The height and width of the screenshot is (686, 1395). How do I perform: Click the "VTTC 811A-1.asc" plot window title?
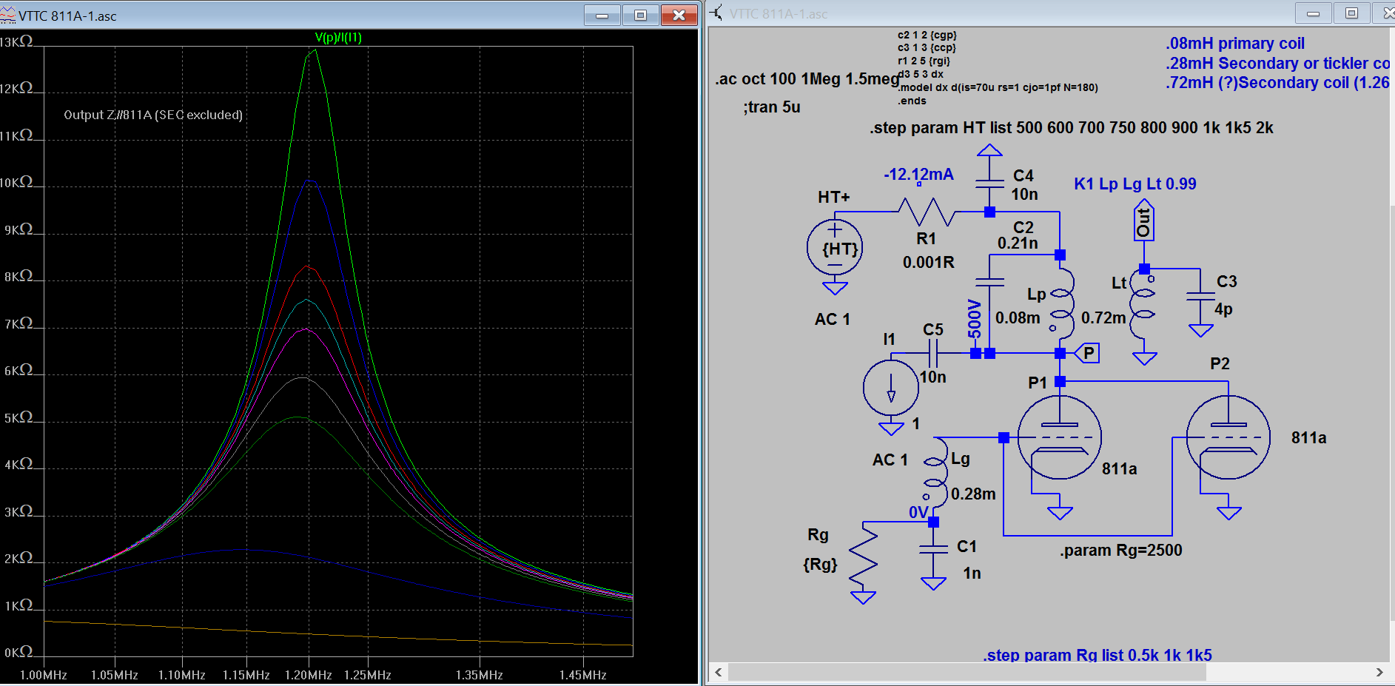click(x=67, y=16)
